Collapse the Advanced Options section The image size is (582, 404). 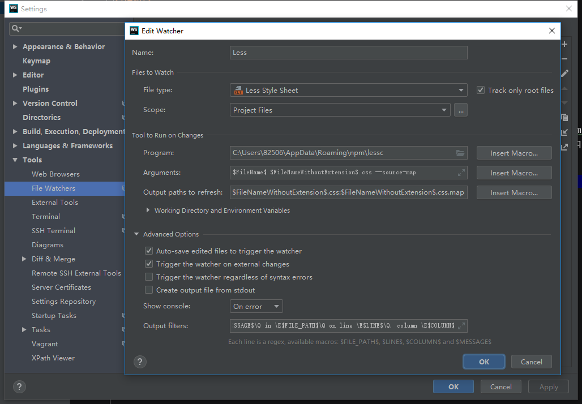click(x=136, y=234)
